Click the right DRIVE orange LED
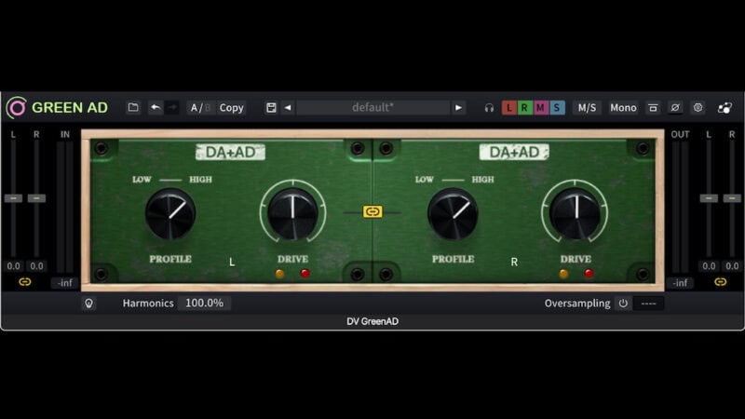Image resolution: width=745 pixels, height=419 pixels. pyautogui.click(x=563, y=274)
